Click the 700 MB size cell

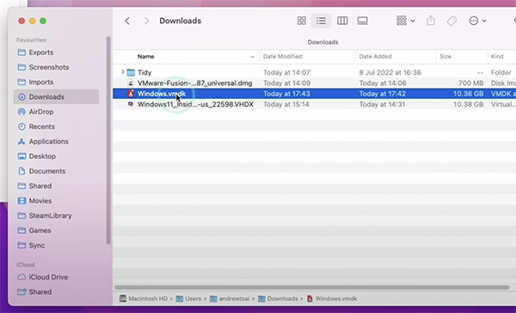point(470,83)
